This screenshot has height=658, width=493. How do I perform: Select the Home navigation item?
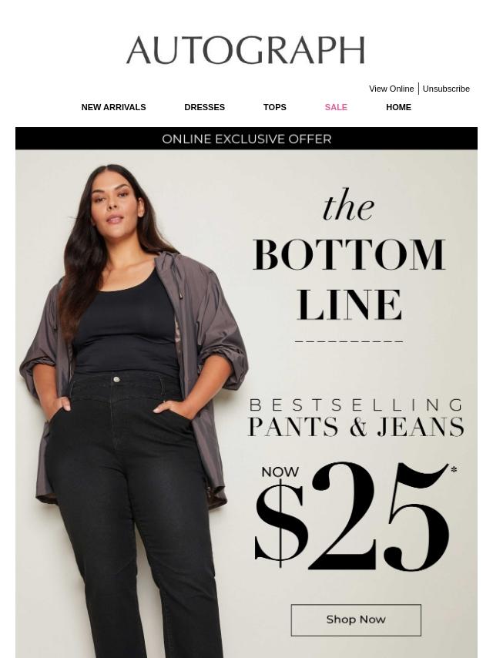398,107
